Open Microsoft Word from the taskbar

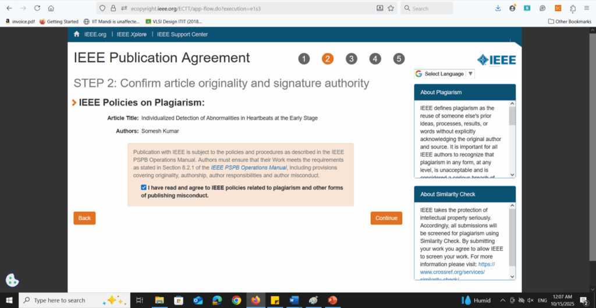(293, 300)
